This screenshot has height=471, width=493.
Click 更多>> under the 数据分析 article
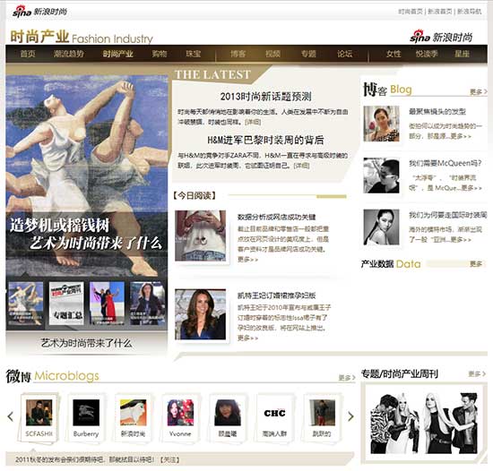coord(247,260)
